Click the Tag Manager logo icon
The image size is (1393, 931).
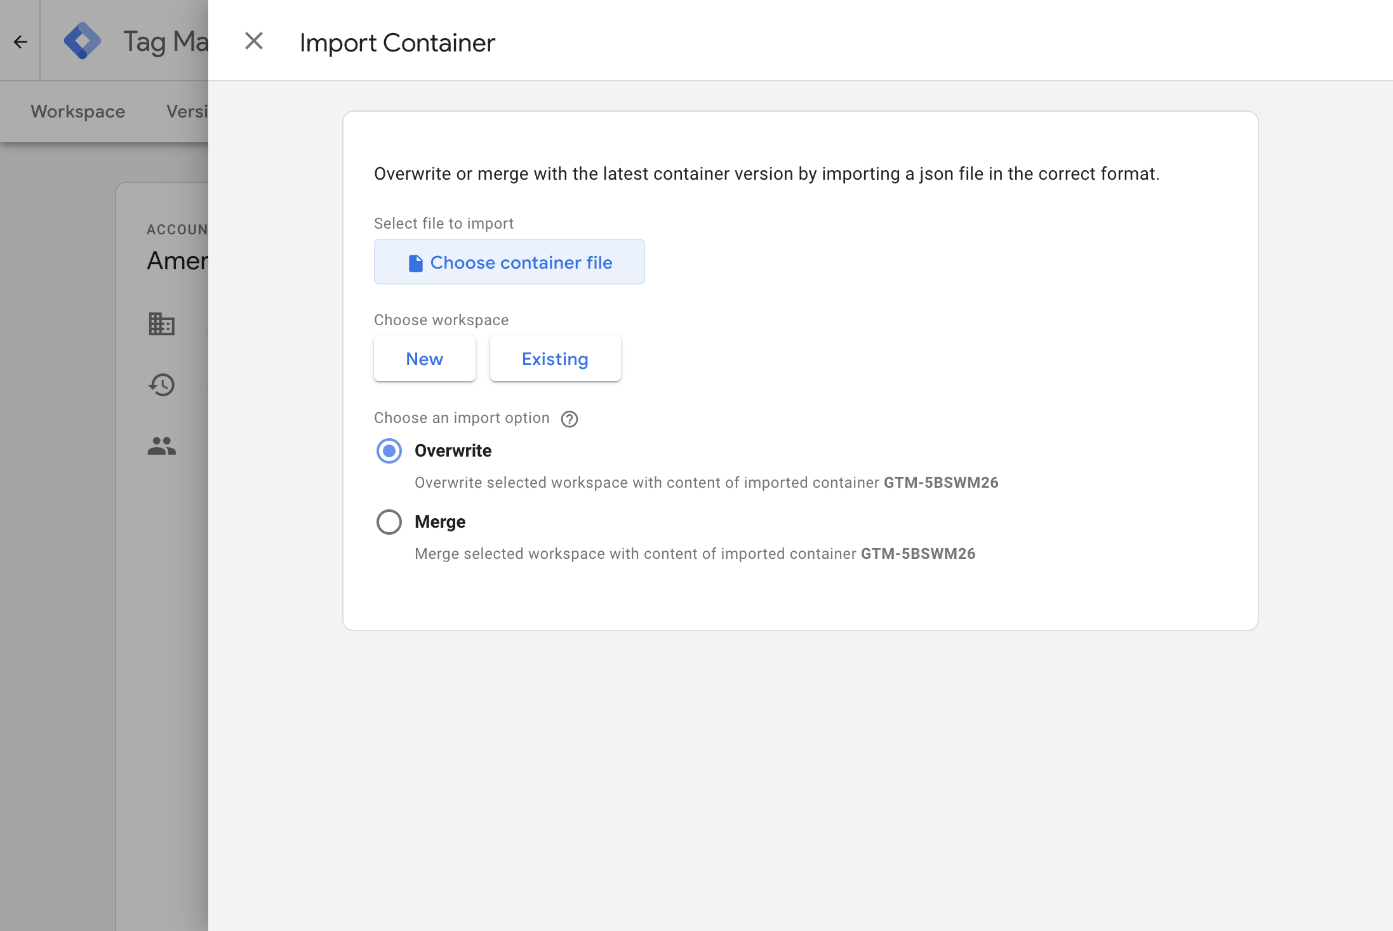83,41
